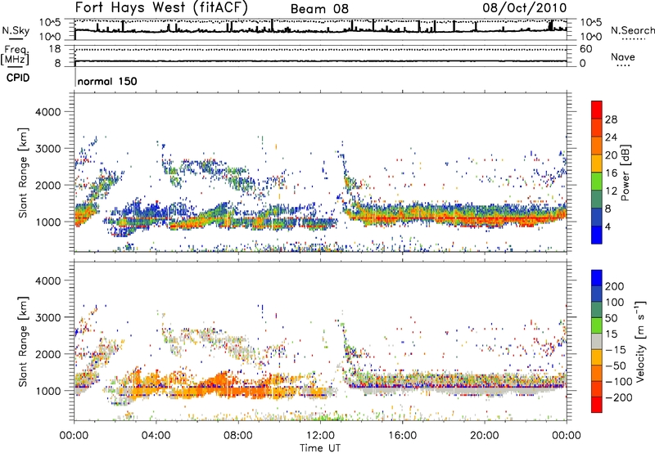Viewport: 655px width, 453px height.
Task: Click the 'Fort Hays West (fitACF)' plot title
Action: [161, 7]
